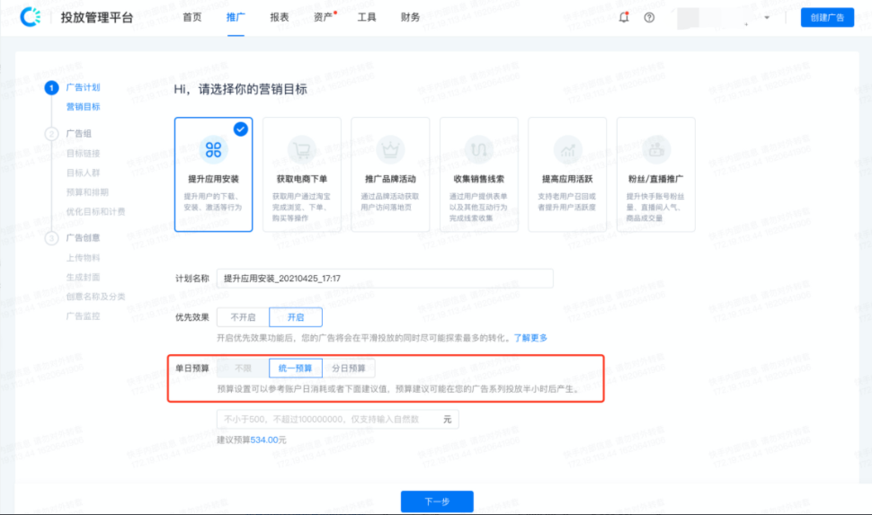Select the 推广品牌活动 crown icon
The width and height of the screenshot is (872, 515).
click(x=390, y=149)
